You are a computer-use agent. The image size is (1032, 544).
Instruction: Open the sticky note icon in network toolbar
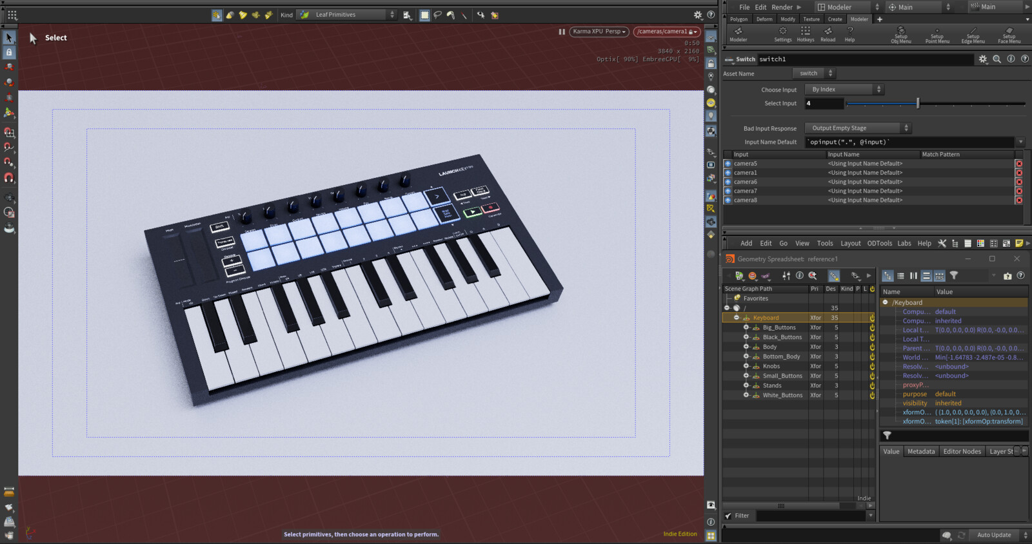pos(1019,243)
